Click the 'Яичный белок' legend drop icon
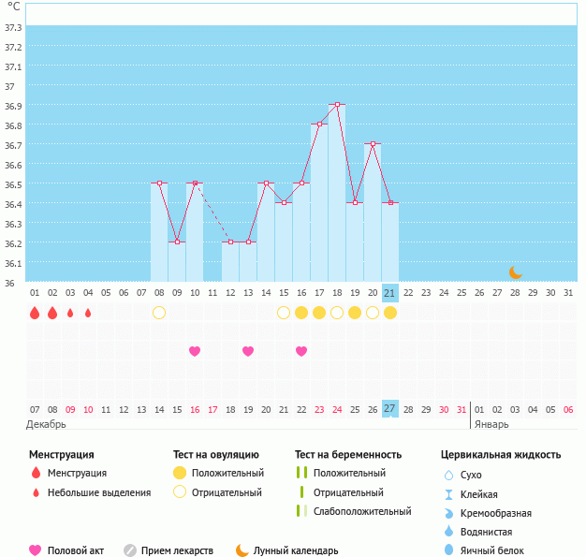 point(448,550)
